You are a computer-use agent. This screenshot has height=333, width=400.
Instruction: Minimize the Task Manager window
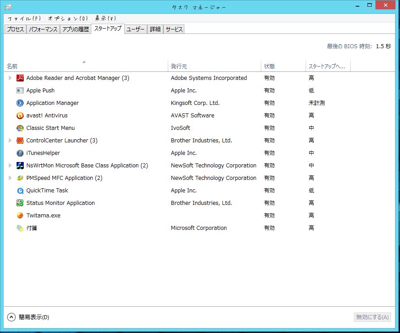(x=357, y=5)
